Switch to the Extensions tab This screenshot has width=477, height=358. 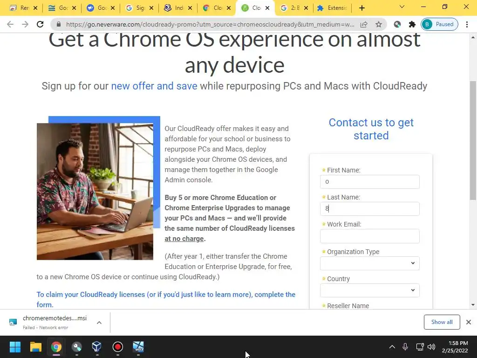click(333, 8)
